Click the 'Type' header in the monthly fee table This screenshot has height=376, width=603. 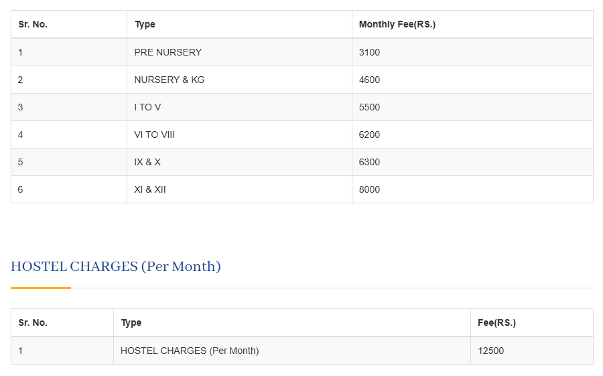pyautogui.click(x=145, y=24)
